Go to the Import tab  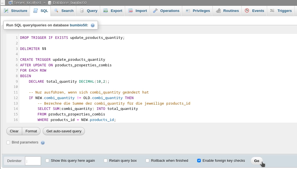[138, 11]
